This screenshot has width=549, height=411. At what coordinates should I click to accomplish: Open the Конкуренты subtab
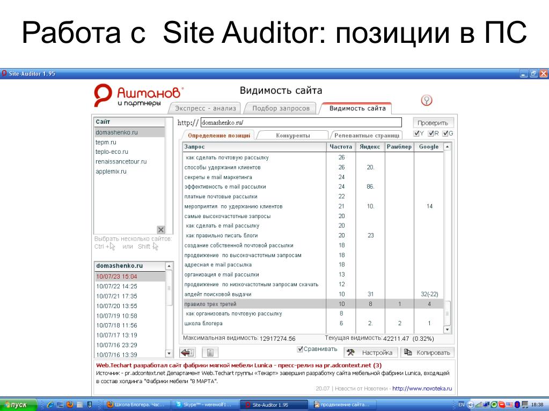pos(292,136)
